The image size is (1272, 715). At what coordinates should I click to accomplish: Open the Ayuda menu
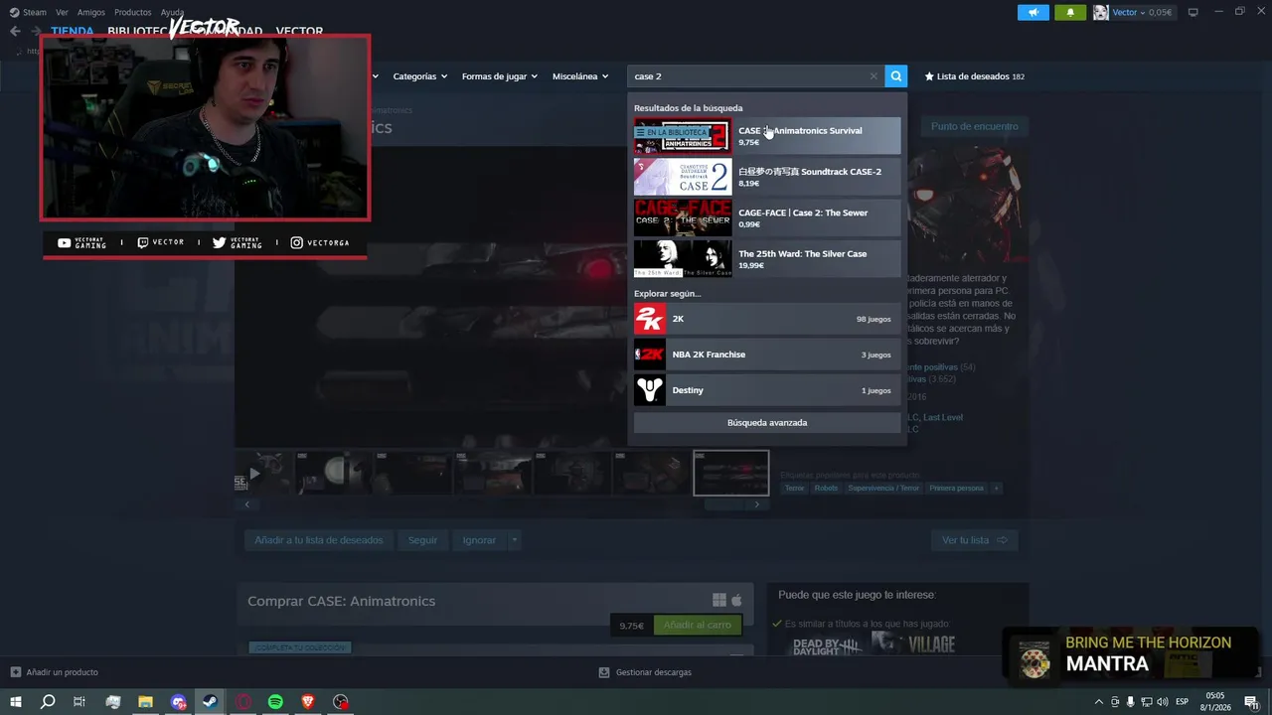[x=173, y=12]
